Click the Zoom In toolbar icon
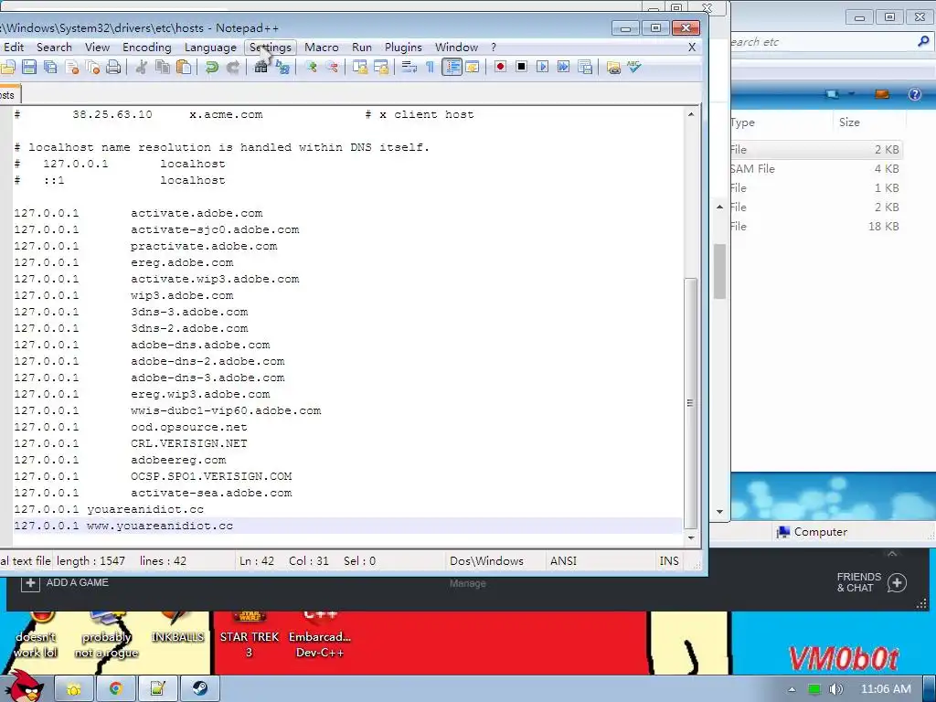The width and height of the screenshot is (936, 702). pos(311,67)
